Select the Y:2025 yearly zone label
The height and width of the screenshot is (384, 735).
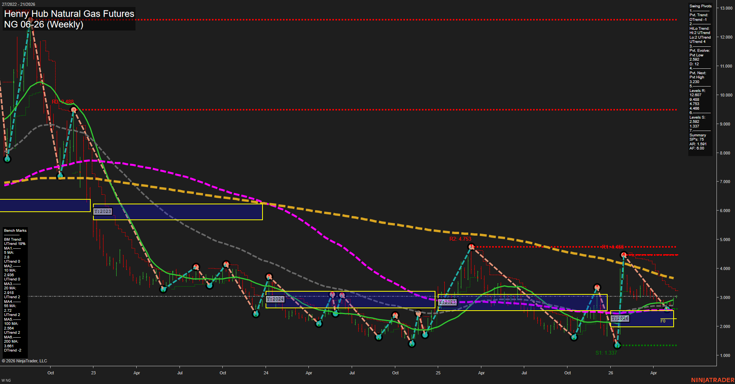447,302
